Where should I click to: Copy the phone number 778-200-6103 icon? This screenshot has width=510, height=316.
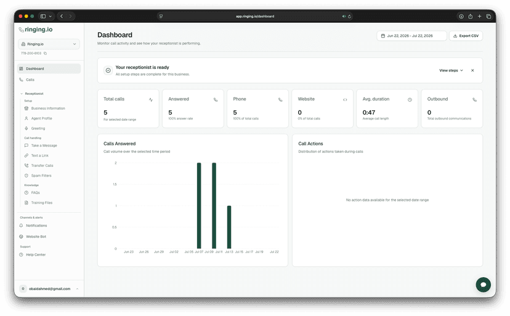[45, 54]
